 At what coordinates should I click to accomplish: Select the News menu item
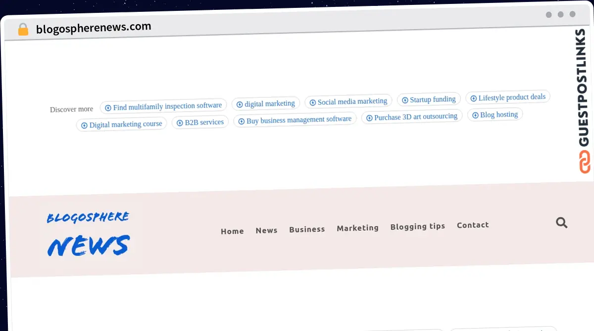[266, 230]
